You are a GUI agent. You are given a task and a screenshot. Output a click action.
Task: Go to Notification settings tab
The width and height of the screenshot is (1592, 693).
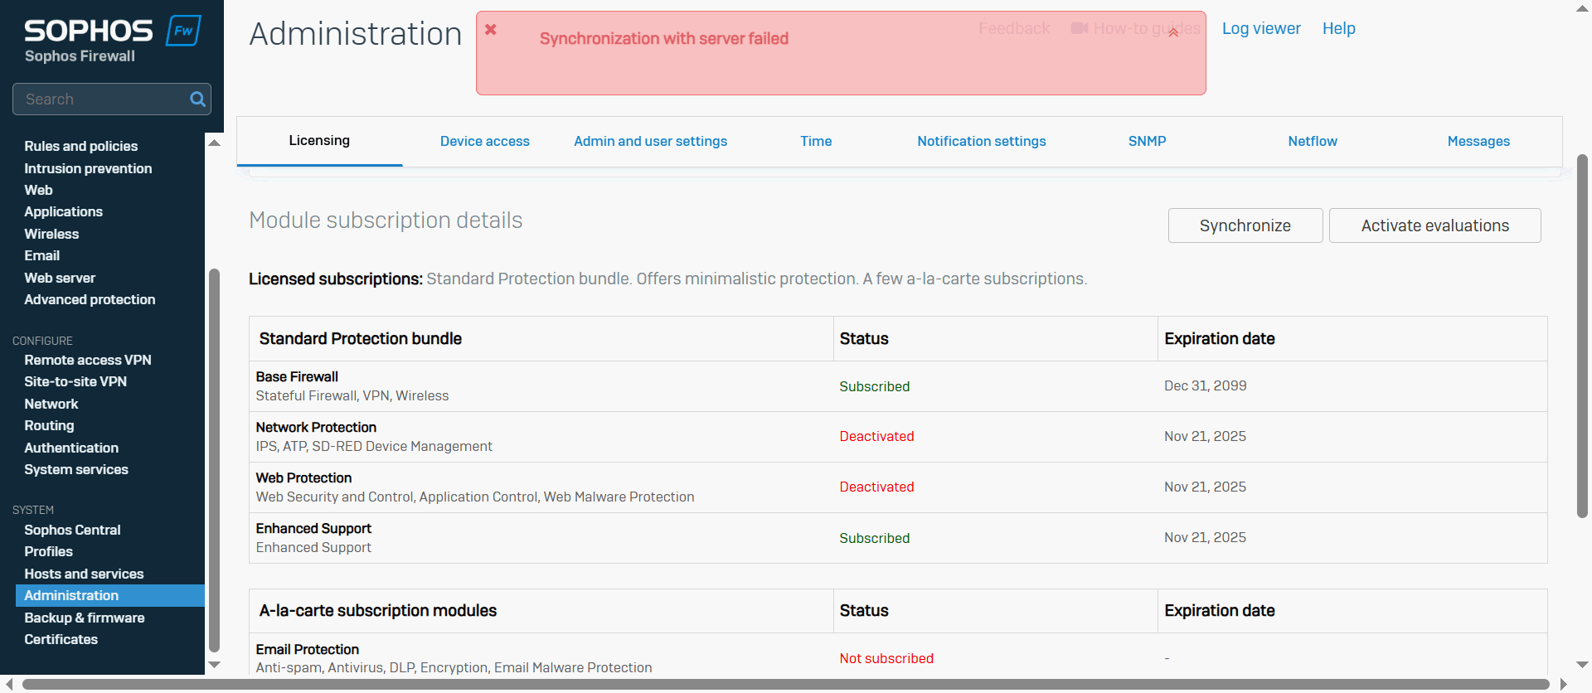[x=981, y=142]
